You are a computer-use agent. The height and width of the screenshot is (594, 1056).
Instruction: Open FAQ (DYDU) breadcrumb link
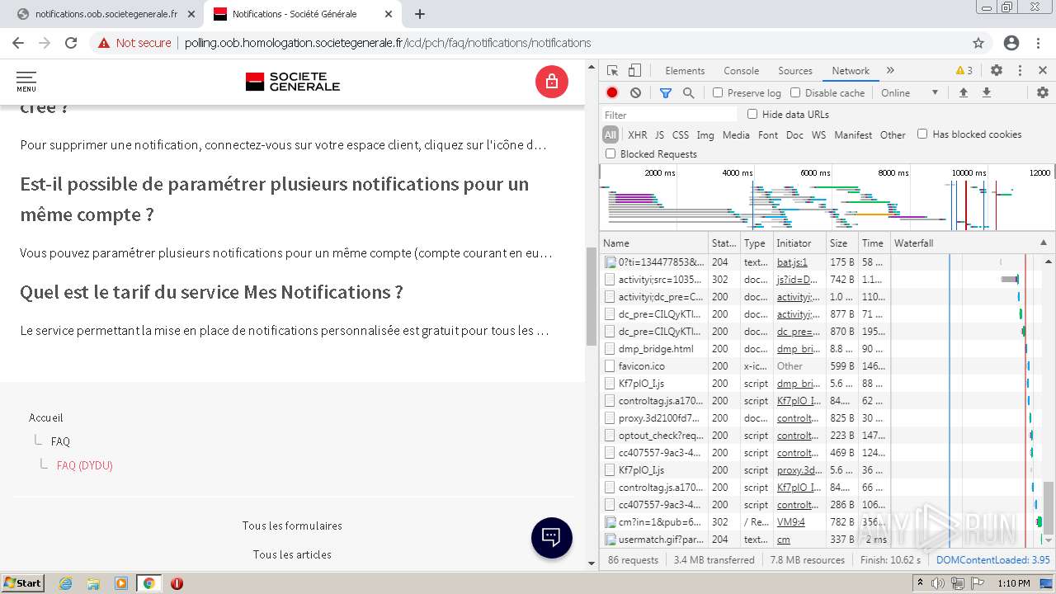(84, 465)
